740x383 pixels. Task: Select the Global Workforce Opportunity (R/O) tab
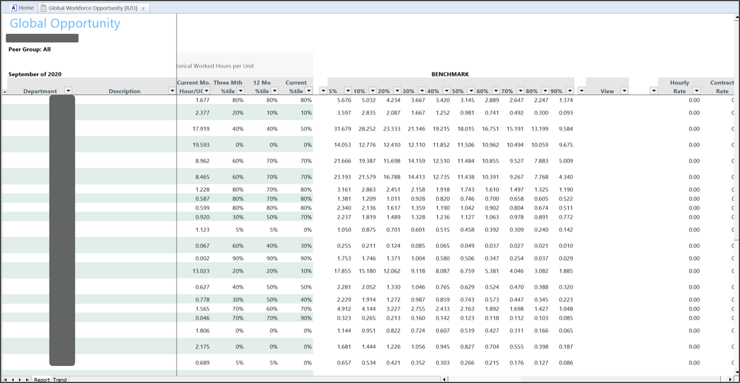93,8
